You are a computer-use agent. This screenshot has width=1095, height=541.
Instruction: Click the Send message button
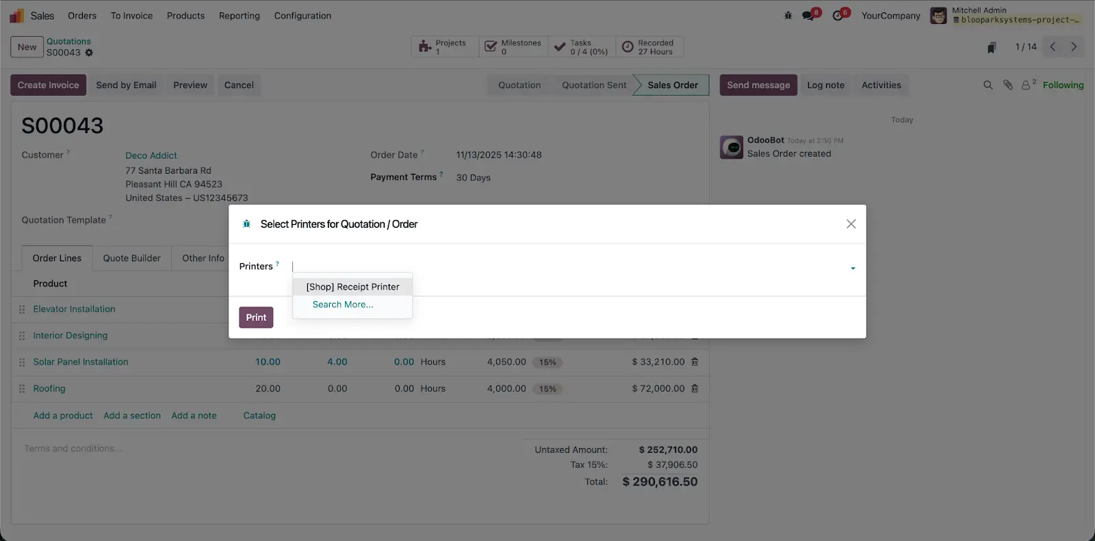758,85
